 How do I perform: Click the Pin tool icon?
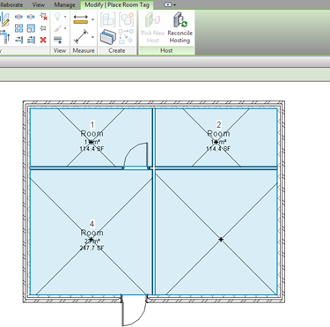(43, 28)
